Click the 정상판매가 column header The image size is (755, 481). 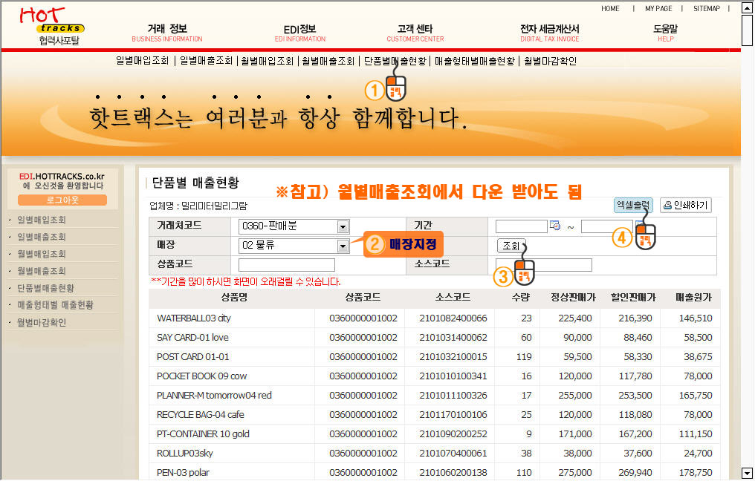[x=574, y=297]
